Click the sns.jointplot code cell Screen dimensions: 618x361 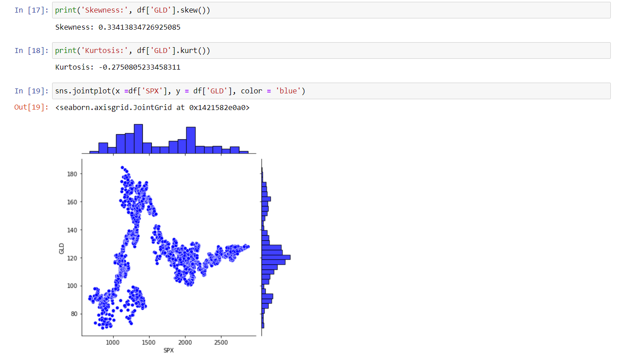(x=331, y=91)
